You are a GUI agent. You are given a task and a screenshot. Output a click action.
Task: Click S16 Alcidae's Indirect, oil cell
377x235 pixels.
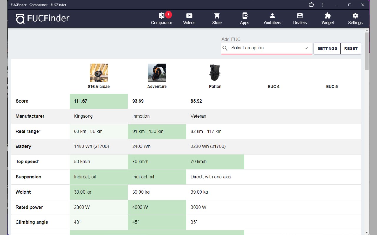pos(99,177)
